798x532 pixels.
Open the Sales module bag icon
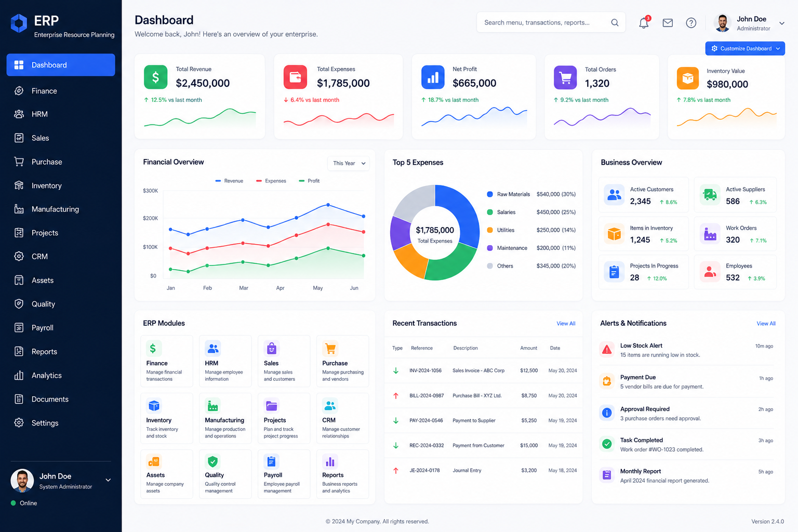[272, 348]
